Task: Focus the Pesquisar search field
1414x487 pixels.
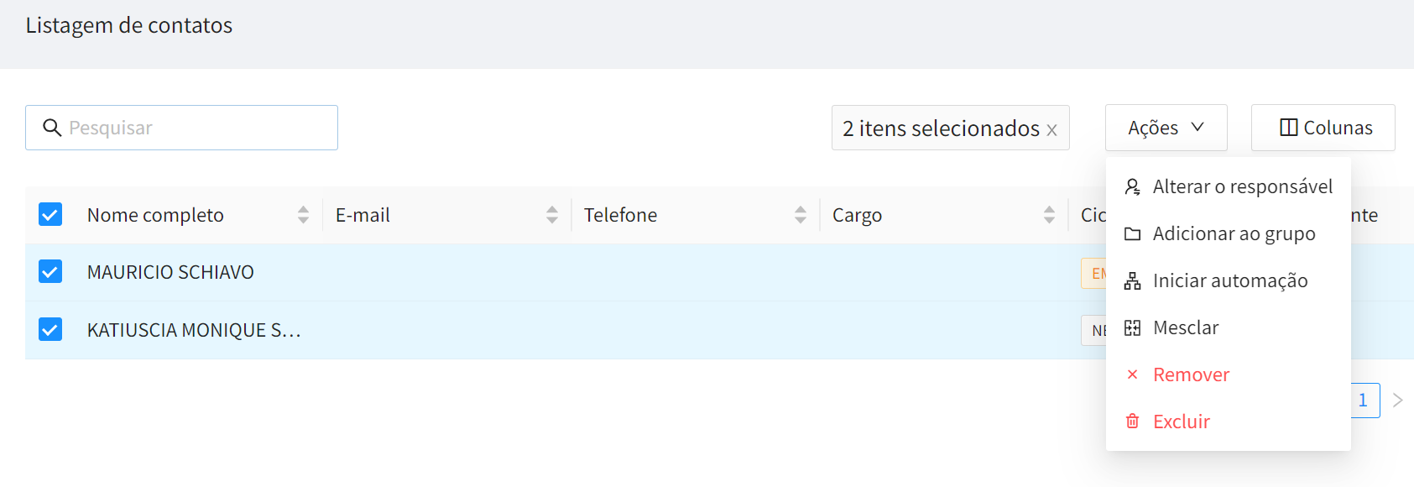Action: pos(181,128)
